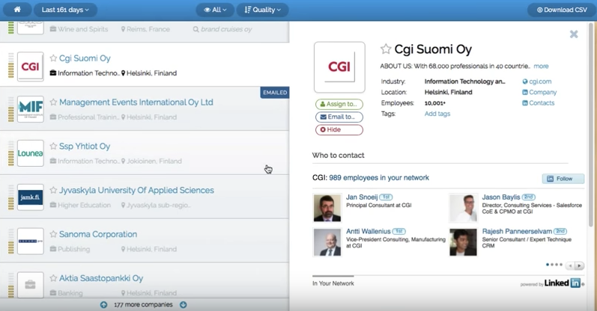
Task: Click 177 more companies text
Action: tap(143, 304)
